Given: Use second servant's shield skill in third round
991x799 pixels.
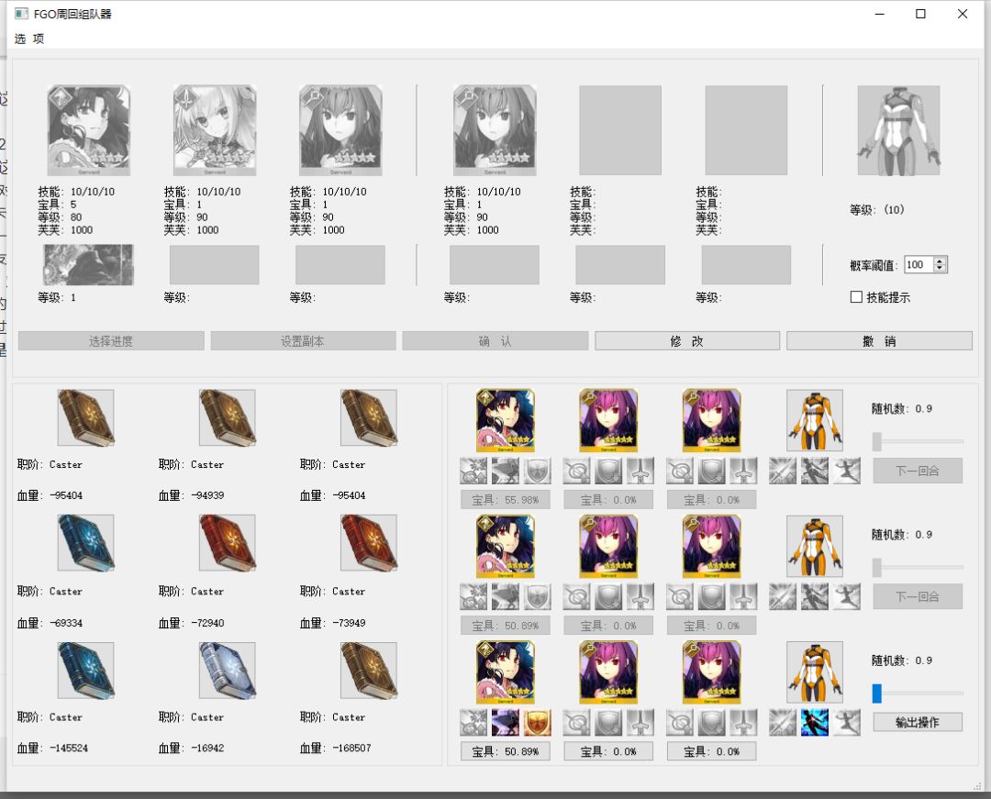Looking at the screenshot, I should 608,723.
